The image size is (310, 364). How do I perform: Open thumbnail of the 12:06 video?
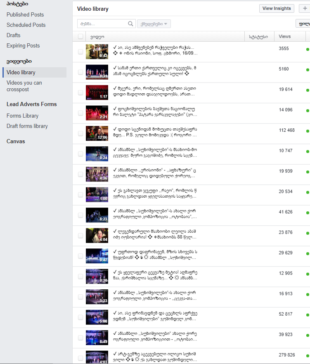point(97,133)
